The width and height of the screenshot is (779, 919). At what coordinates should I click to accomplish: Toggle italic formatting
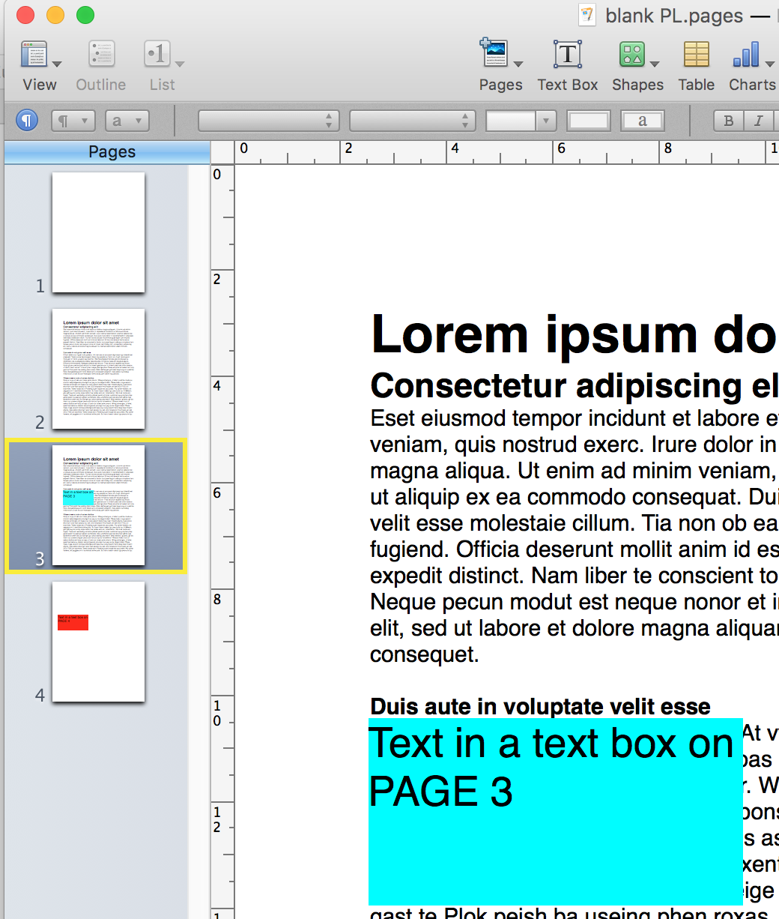pos(758,121)
